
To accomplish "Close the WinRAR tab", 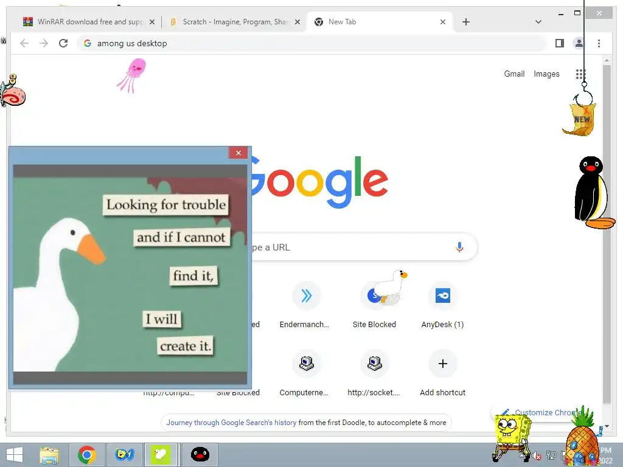I will (151, 22).
